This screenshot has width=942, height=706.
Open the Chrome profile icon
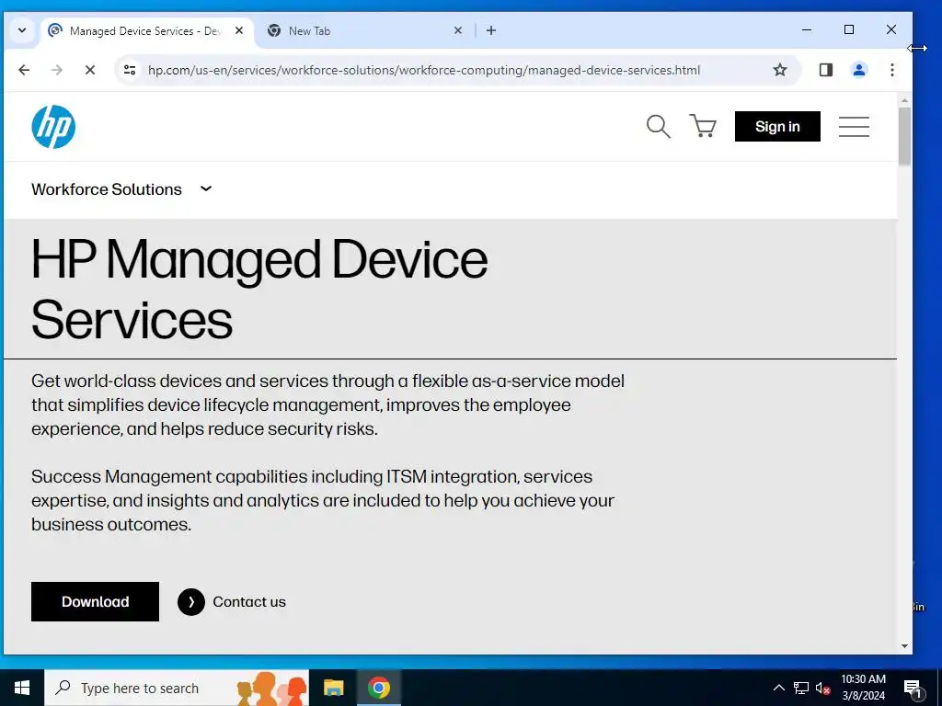pyautogui.click(x=859, y=70)
